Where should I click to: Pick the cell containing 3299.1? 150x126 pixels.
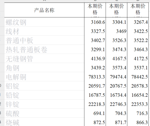click(95, 49)
